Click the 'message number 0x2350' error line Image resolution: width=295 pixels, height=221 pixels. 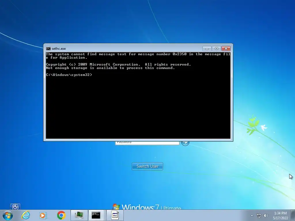138,56
